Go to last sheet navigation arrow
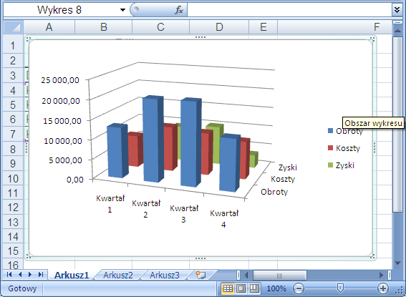Screen dimensions: 406x297 click(41, 275)
